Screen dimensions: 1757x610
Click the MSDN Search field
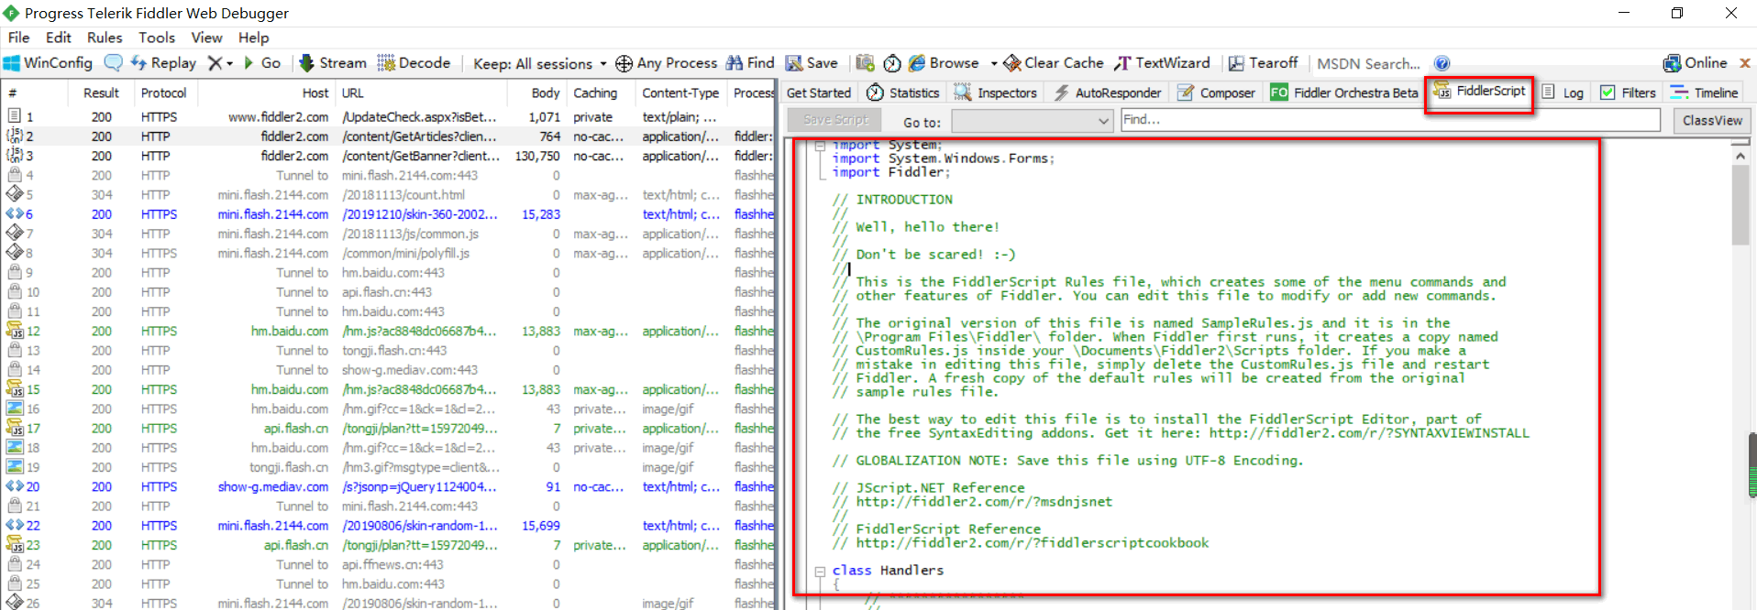tap(1368, 63)
